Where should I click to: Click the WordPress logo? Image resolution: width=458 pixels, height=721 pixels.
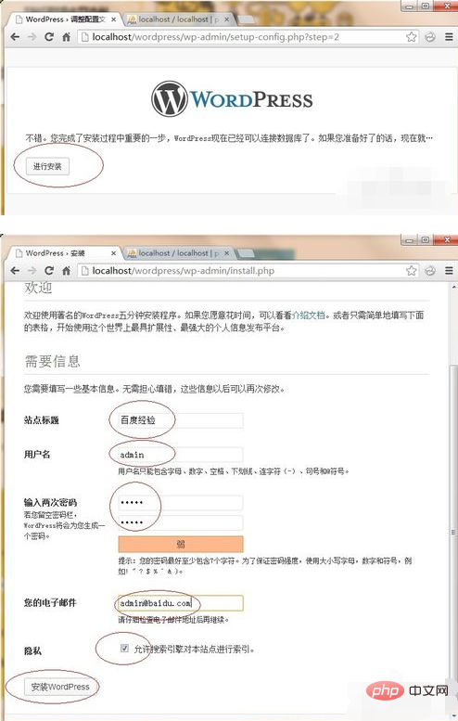[x=232, y=99]
